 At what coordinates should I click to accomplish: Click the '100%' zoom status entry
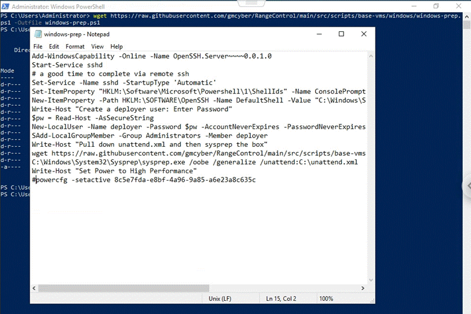pos(326,299)
